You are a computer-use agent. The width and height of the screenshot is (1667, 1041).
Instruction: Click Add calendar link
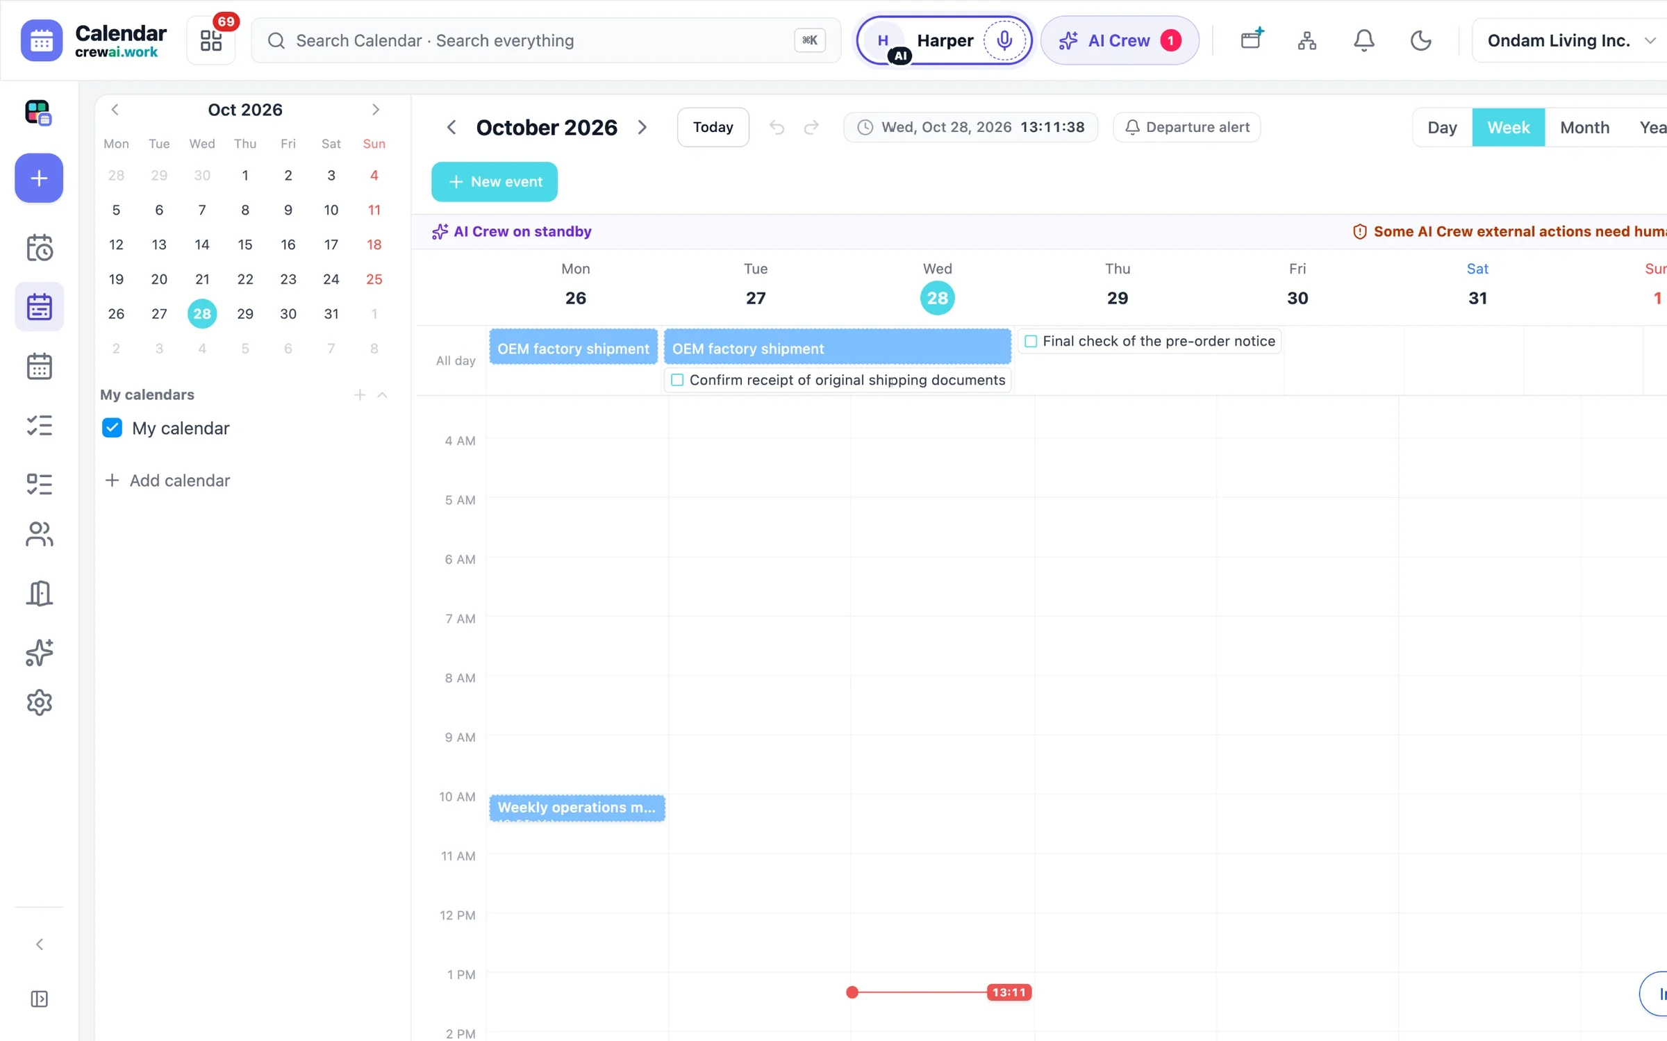(x=167, y=481)
